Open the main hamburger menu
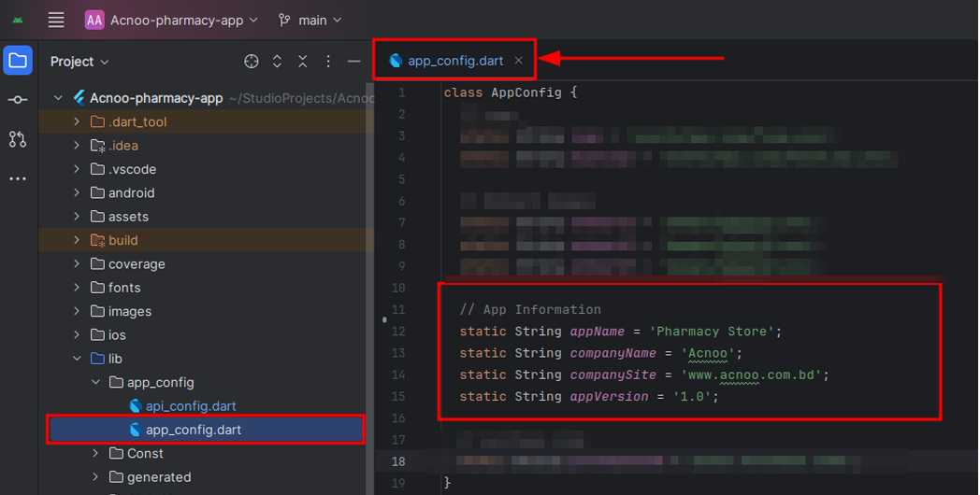This screenshot has height=495, width=980. [x=56, y=20]
